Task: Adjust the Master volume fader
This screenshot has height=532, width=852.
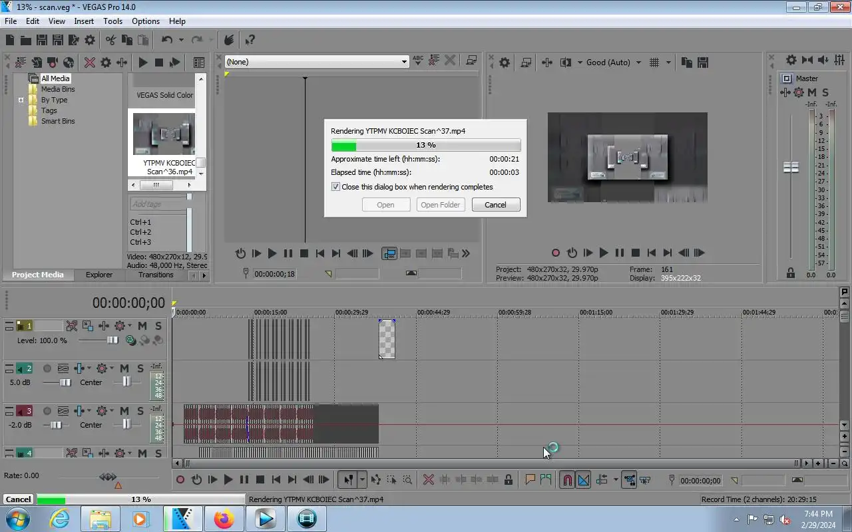Action: click(791, 168)
